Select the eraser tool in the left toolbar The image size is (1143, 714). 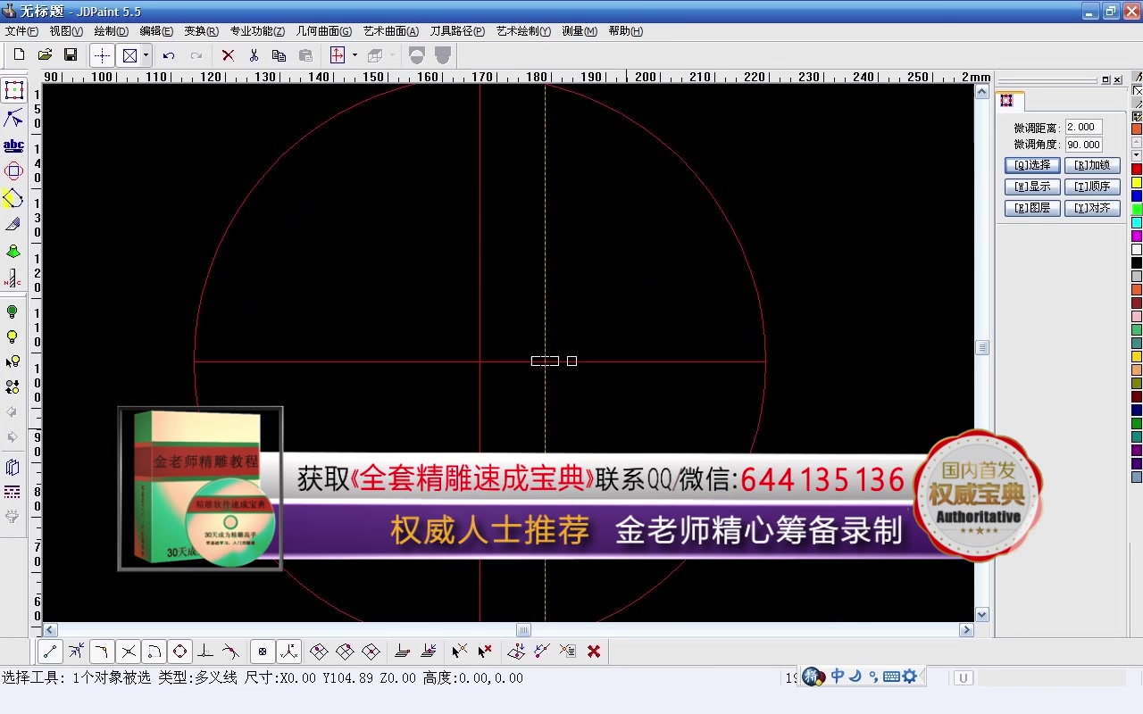13,225
